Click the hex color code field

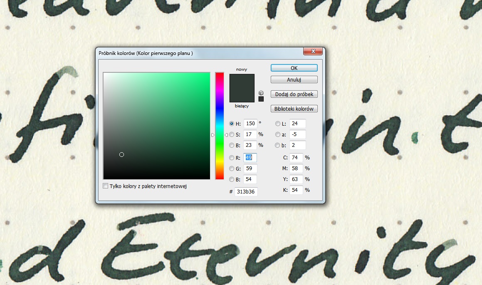[246, 192]
